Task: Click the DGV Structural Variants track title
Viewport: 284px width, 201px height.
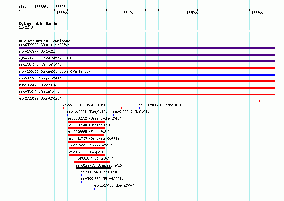Action: pyautogui.click(x=45, y=41)
